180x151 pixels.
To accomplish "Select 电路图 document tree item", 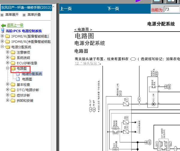I will pyautogui.click(x=27, y=79).
